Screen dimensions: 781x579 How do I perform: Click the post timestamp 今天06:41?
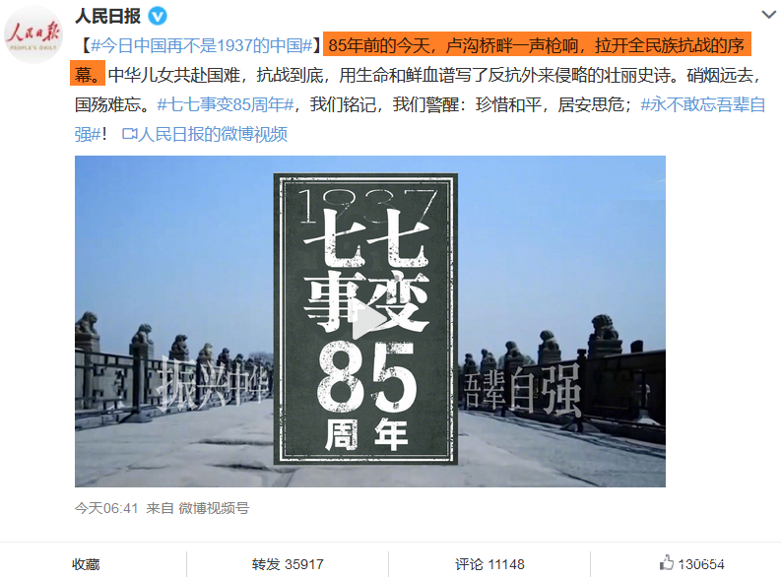pos(106,508)
